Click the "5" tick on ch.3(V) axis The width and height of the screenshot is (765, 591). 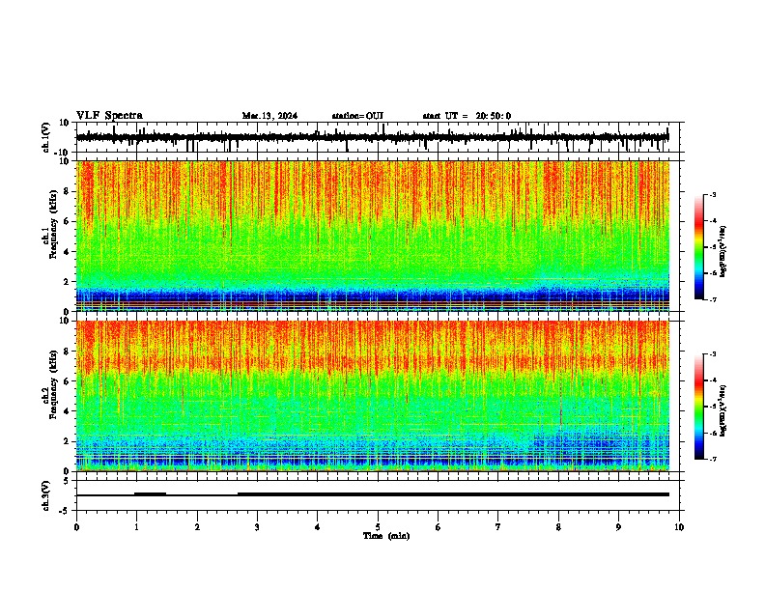point(67,481)
